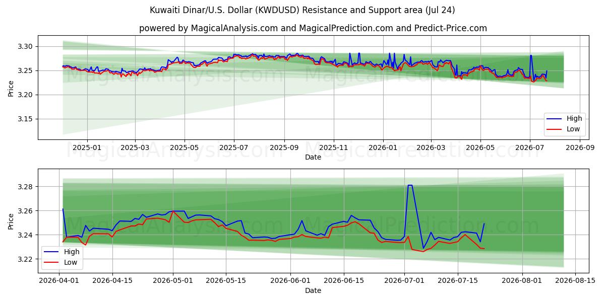Click the bottom chart y-axis value '3.24'
This screenshot has width=605, height=302.
[26, 235]
